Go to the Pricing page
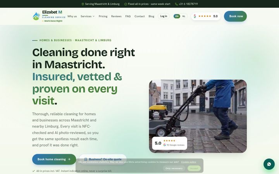279x174 pixels. [103, 16]
